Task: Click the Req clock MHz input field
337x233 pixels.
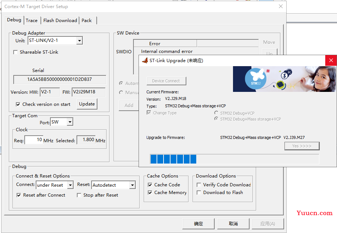Action: (34, 140)
